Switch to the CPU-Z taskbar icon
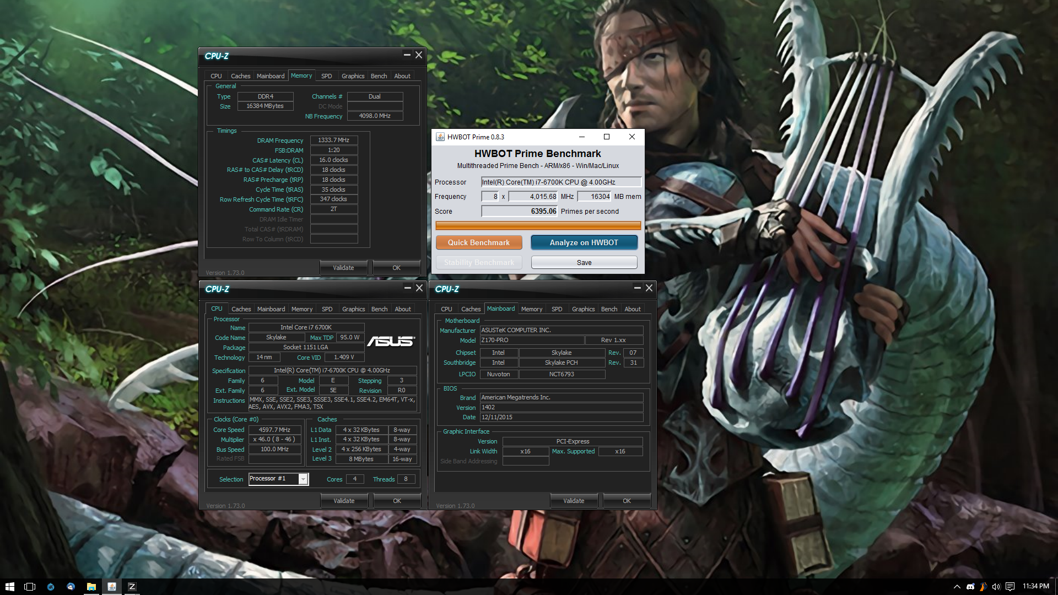1058x595 pixels. [132, 587]
